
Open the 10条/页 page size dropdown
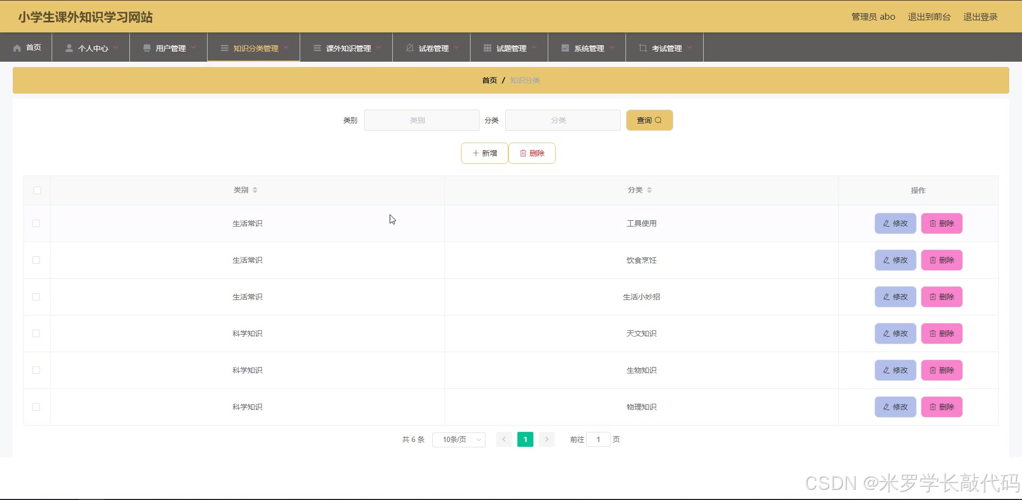click(458, 439)
